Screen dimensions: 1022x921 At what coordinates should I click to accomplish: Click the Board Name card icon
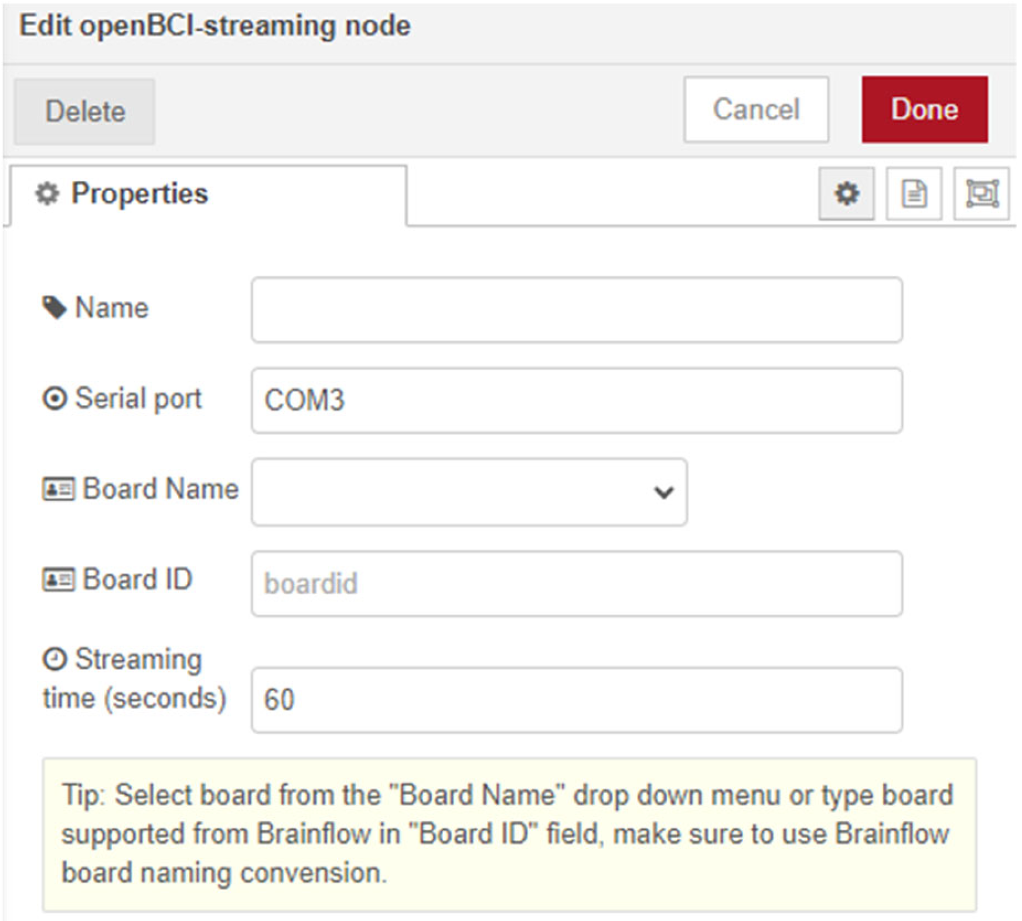[58, 489]
